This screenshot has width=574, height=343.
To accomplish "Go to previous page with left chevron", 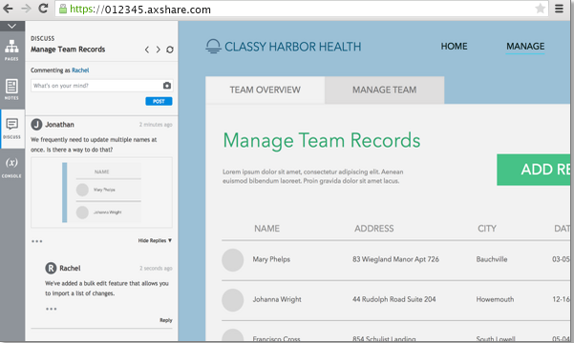I will pyautogui.click(x=147, y=50).
